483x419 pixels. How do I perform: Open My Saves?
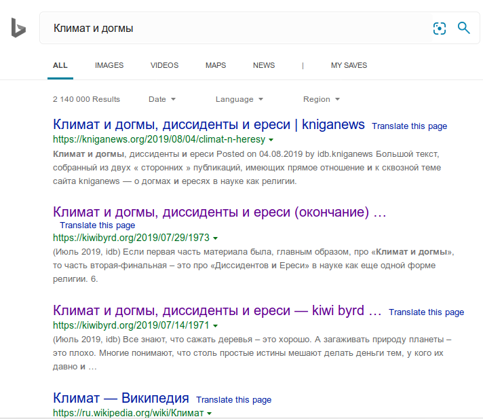tap(349, 65)
